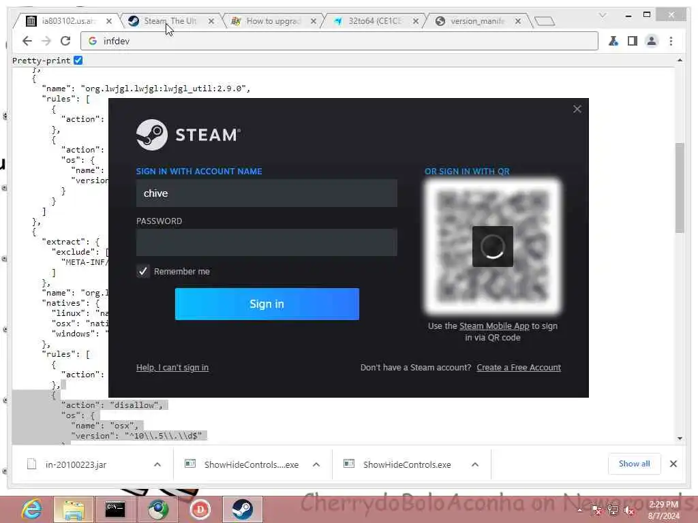Open Steam from the taskbar
Viewport: 698px width, 523px height.
[x=242, y=509]
